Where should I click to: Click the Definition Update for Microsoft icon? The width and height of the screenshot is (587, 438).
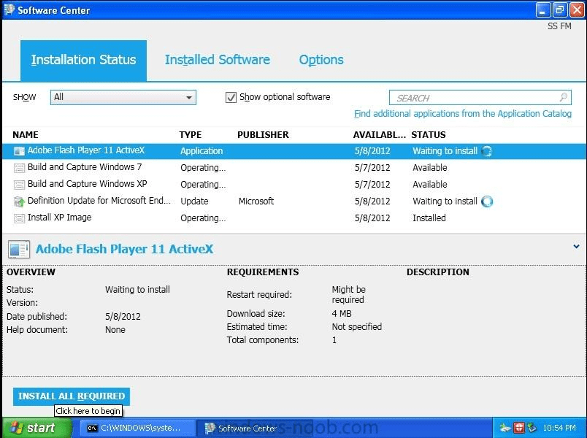click(x=20, y=201)
